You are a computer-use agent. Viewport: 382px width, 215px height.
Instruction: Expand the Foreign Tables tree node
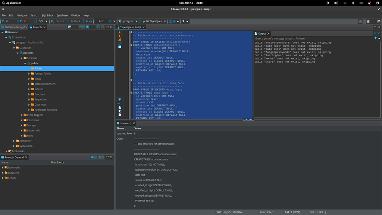tap(29, 74)
